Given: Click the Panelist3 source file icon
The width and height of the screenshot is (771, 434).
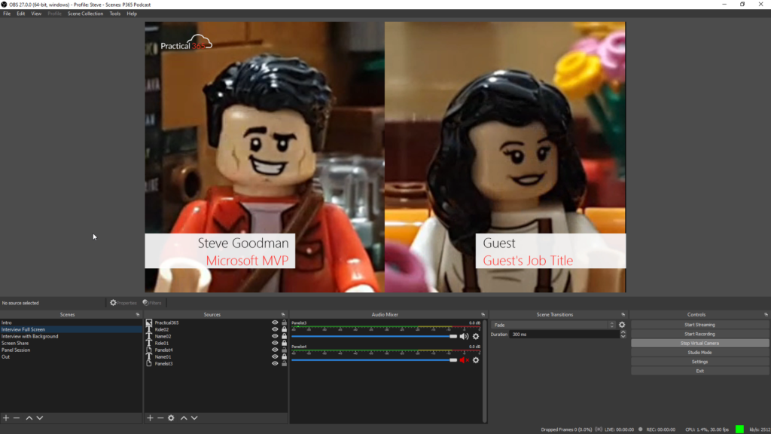Looking at the screenshot, I should (149, 364).
